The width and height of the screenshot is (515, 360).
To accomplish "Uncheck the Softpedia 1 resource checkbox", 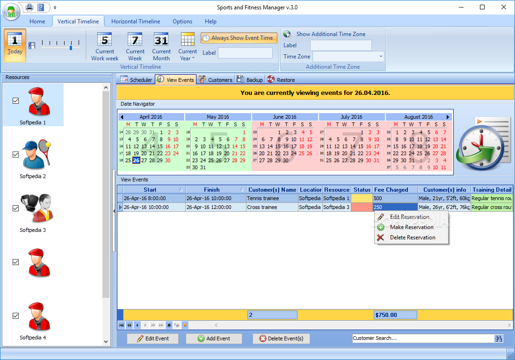I will coord(15,101).
